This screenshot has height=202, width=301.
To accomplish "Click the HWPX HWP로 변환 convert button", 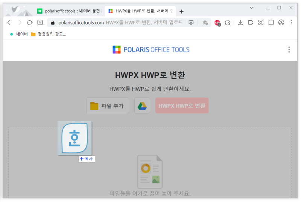I will tap(182, 106).
